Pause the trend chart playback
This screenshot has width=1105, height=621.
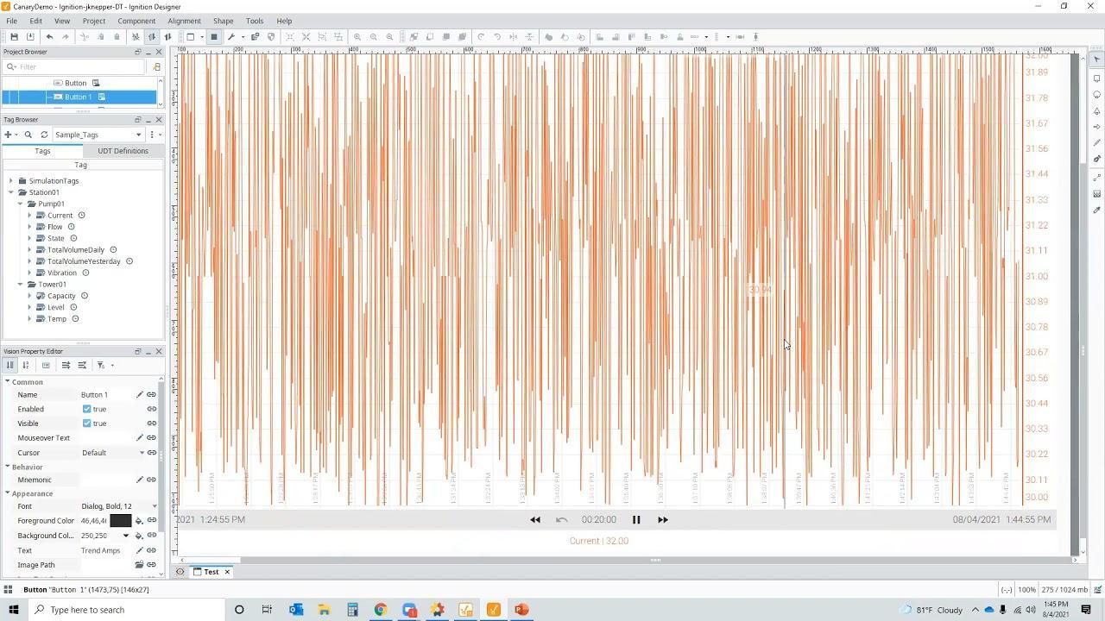(x=636, y=520)
